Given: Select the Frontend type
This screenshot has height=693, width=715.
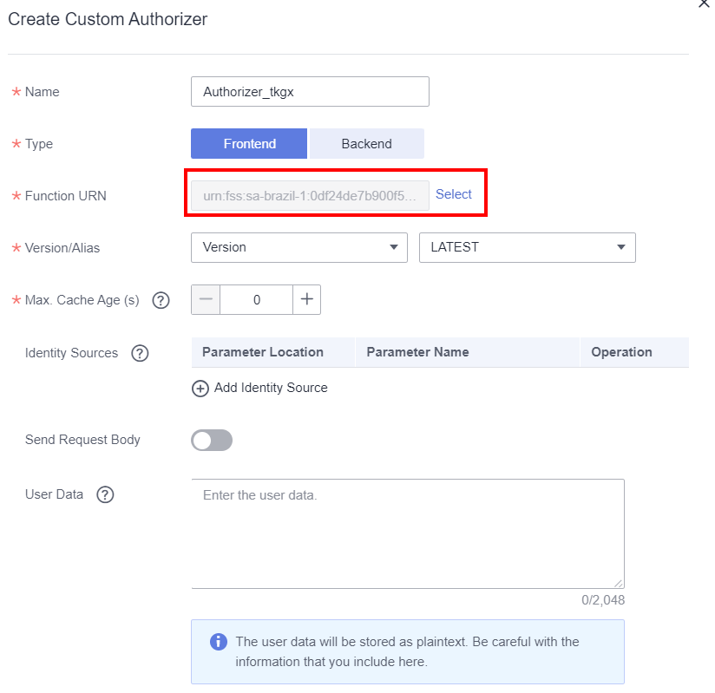Looking at the screenshot, I should click(x=249, y=143).
